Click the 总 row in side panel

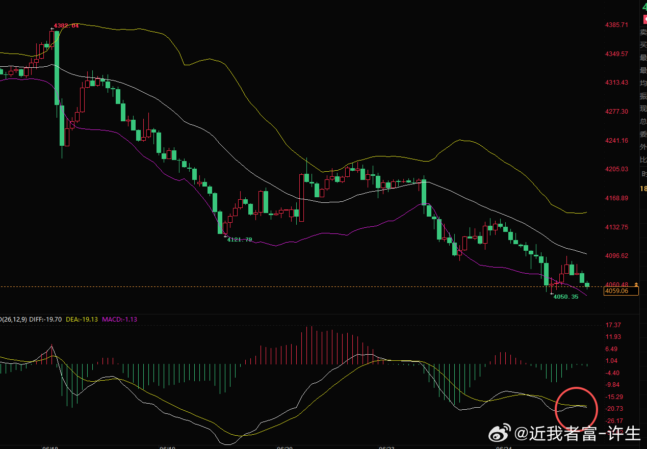(643, 121)
